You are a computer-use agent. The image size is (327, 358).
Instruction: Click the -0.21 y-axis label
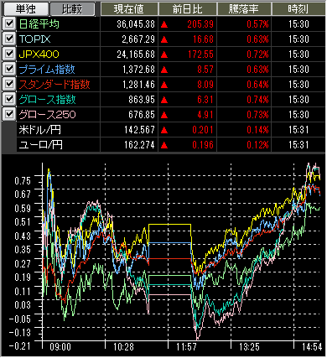(x=19, y=346)
